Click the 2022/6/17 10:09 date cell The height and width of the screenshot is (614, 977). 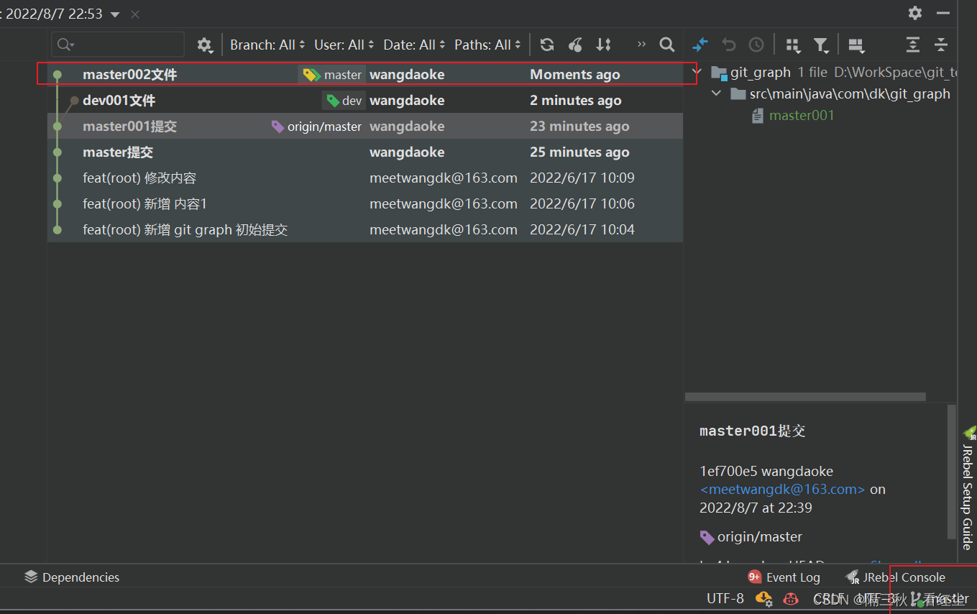(582, 178)
